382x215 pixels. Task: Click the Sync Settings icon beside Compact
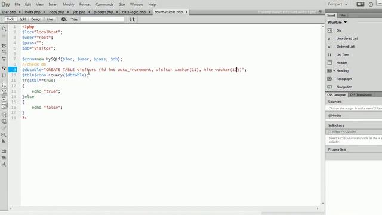[x=361, y=4]
